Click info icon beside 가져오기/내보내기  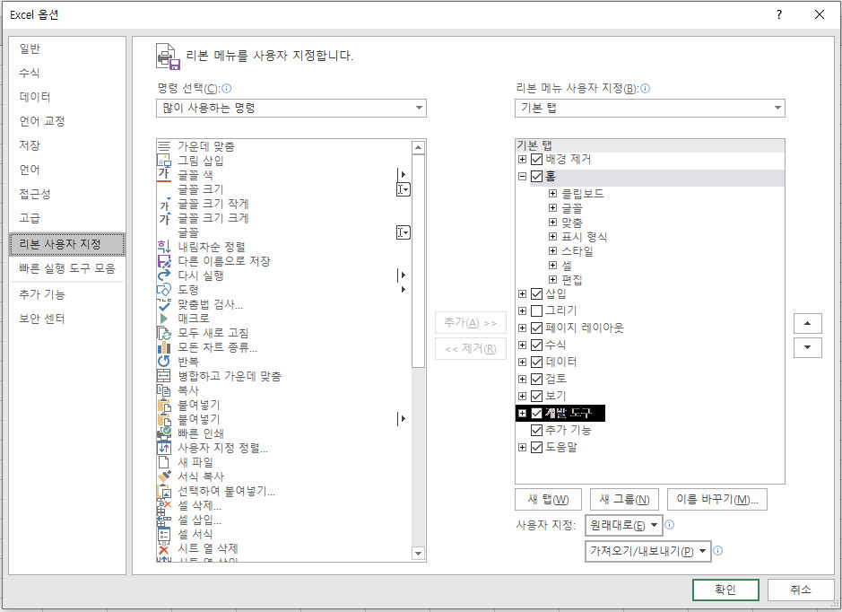(x=718, y=550)
